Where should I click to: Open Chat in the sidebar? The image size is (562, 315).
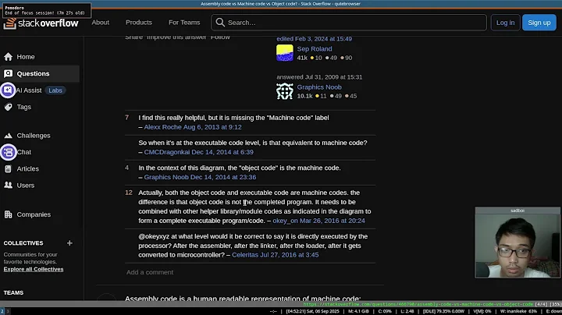pos(24,152)
